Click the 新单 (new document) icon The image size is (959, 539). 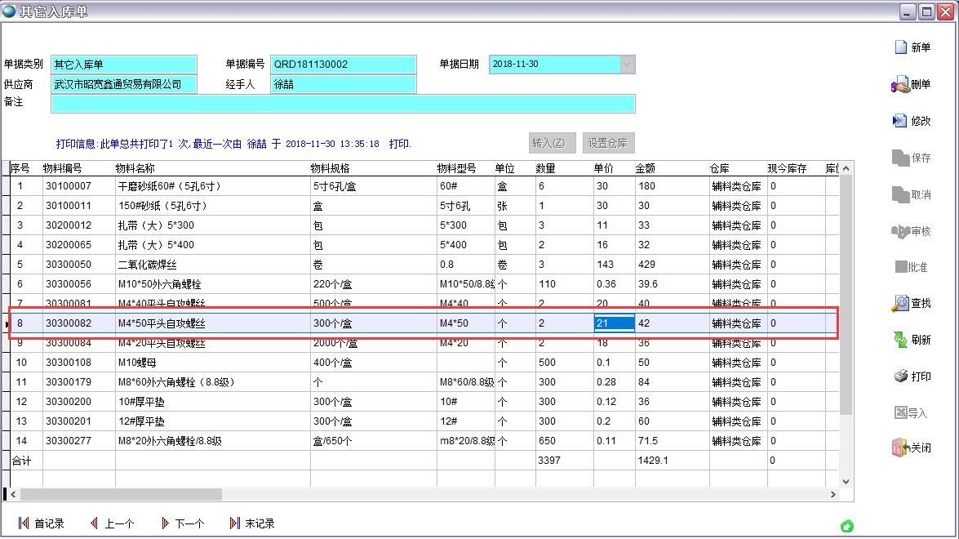point(900,47)
